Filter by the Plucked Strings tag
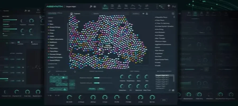The height and width of the screenshot is (106, 238). point(55,54)
